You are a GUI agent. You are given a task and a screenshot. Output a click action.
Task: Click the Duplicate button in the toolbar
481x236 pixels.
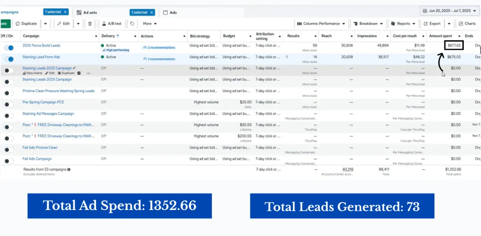[26, 24]
